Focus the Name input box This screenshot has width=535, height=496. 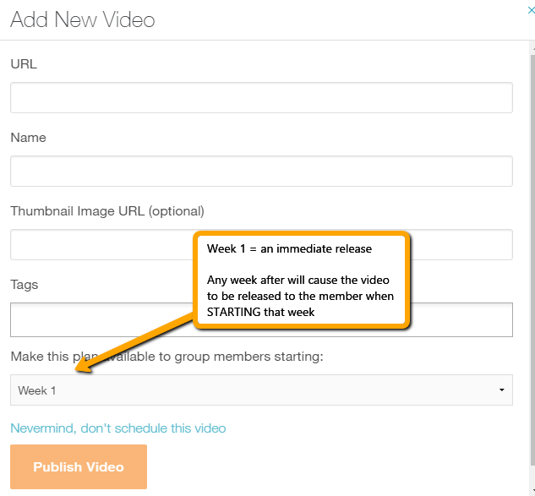pos(261,172)
